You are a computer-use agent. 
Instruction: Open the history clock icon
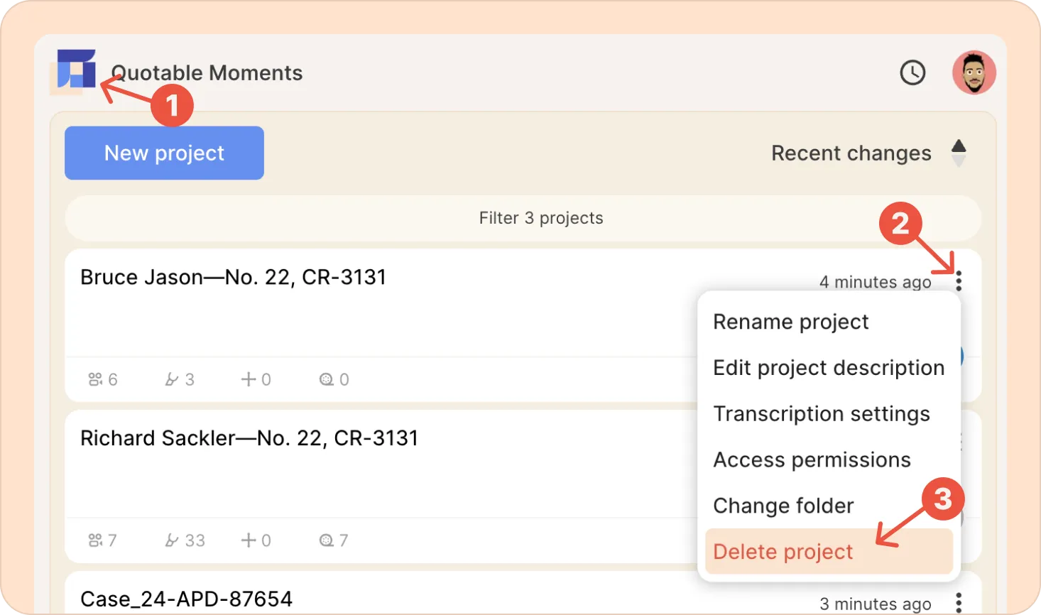912,72
